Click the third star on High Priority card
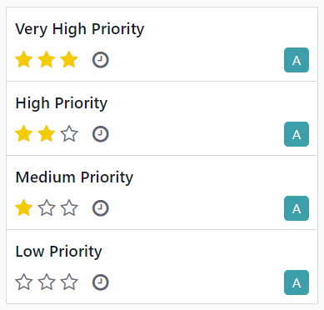This screenshot has width=324, height=310. (69, 134)
